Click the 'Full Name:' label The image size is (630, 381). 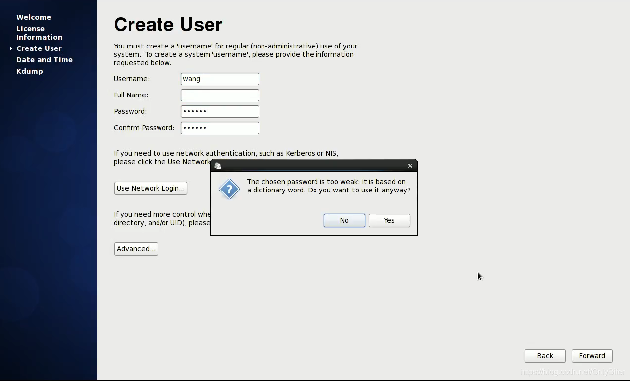(x=131, y=95)
